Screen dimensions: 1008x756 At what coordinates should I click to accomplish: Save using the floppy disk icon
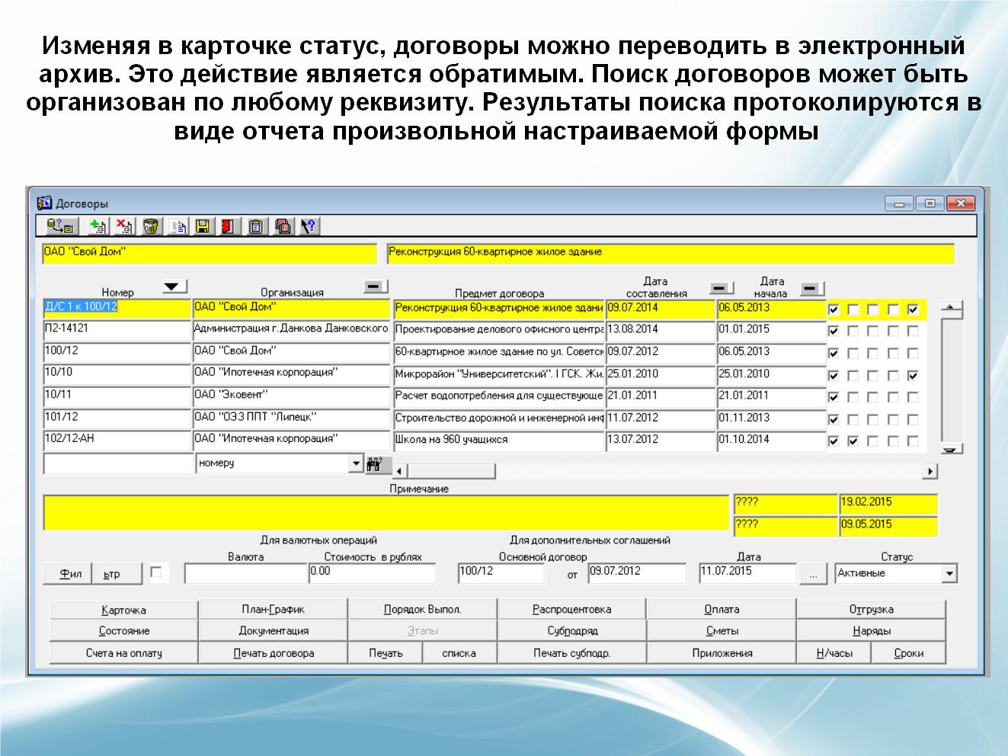(x=203, y=226)
